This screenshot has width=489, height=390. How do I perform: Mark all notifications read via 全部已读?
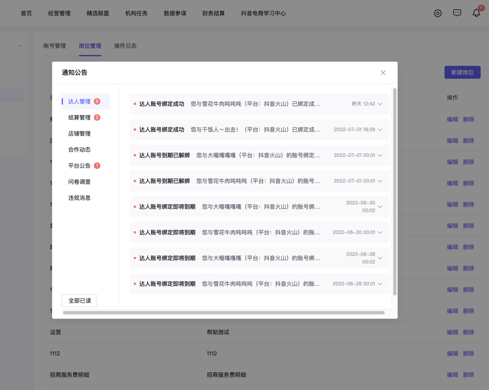(x=79, y=300)
